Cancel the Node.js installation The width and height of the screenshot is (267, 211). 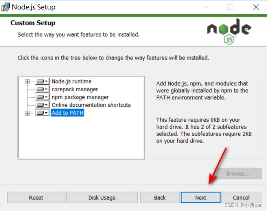click(241, 198)
